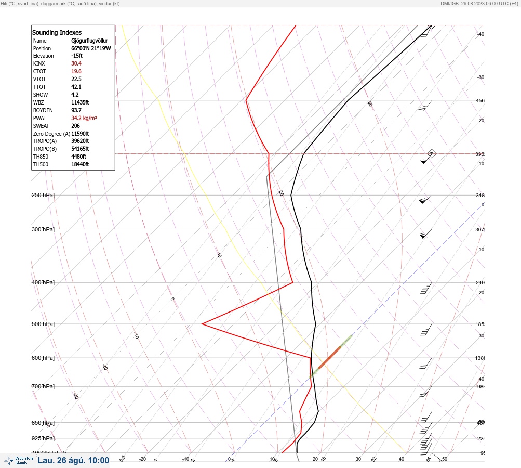Click the tropopause diamond marker
521x468 pixels.
pyautogui.click(x=432, y=154)
